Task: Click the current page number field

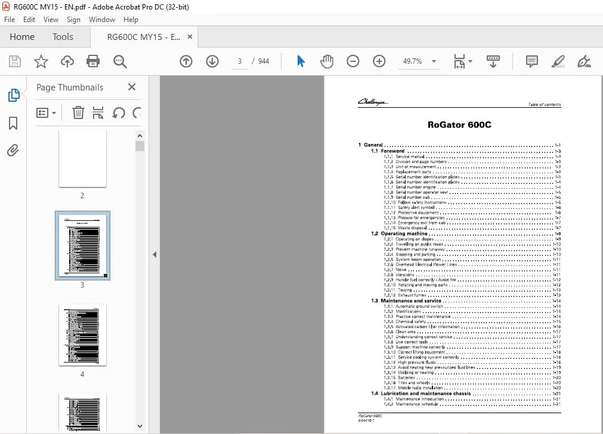Action: (240, 61)
